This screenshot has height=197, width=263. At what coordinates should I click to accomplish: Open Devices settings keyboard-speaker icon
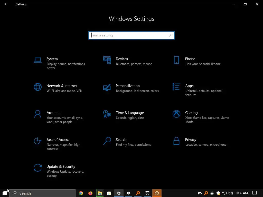click(x=107, y=60)
